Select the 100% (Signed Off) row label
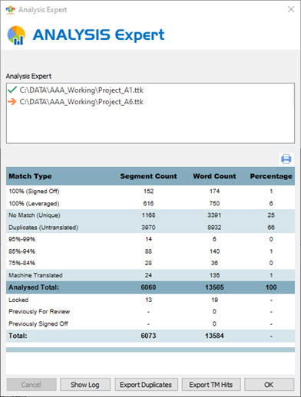 34,191
